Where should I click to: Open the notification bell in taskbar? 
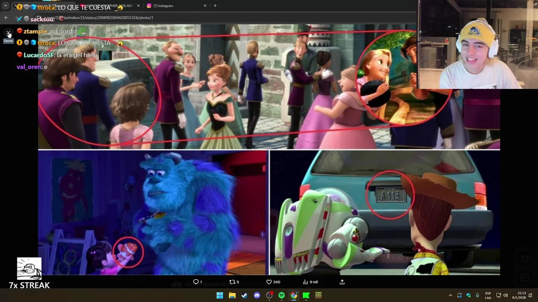coord(530,295)
